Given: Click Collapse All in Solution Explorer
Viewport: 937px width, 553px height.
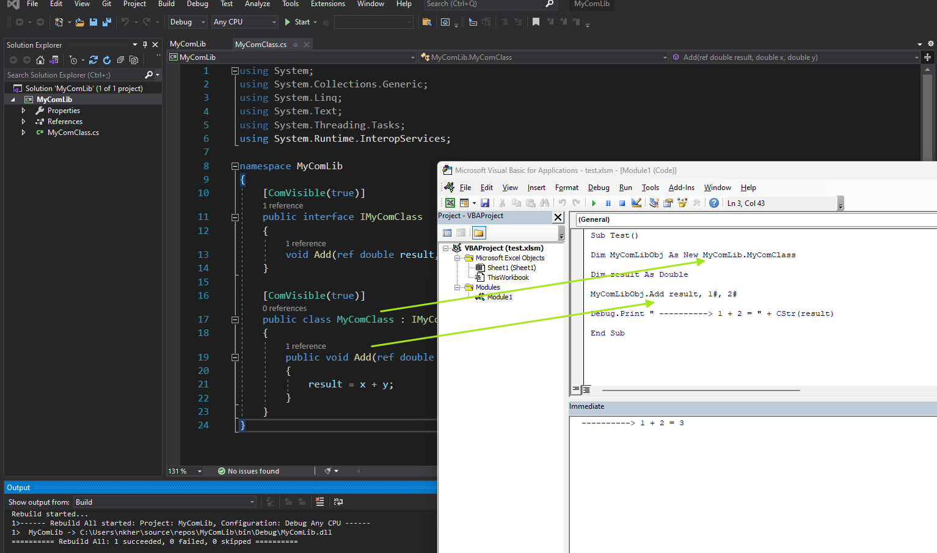Looking at the screenshot, I should click(x=120, y=60).
